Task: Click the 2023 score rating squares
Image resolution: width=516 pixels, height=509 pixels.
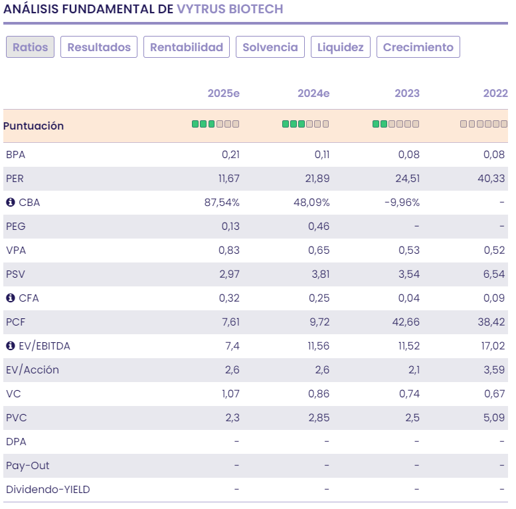Action: (x=395, y=124)
